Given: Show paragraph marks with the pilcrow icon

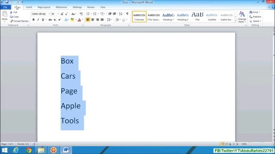Looking at the screenshot, I should click(127, 14).
